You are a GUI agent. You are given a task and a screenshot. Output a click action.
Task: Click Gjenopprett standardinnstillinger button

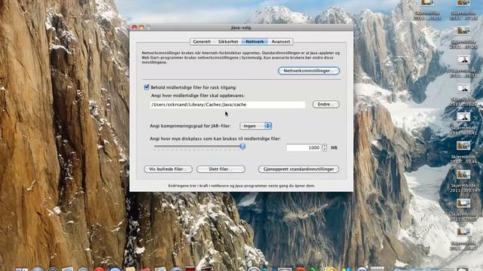tap(299, 169)
